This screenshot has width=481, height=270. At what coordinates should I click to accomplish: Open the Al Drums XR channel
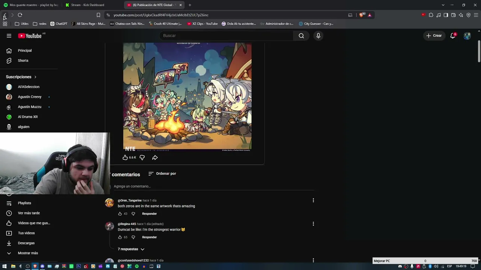click(x=28, y=117)
